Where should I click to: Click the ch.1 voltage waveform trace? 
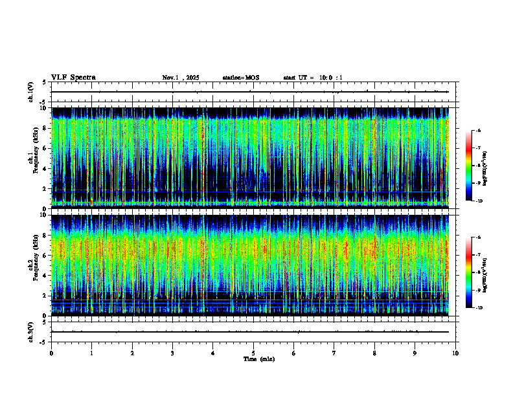pos(250,92)
